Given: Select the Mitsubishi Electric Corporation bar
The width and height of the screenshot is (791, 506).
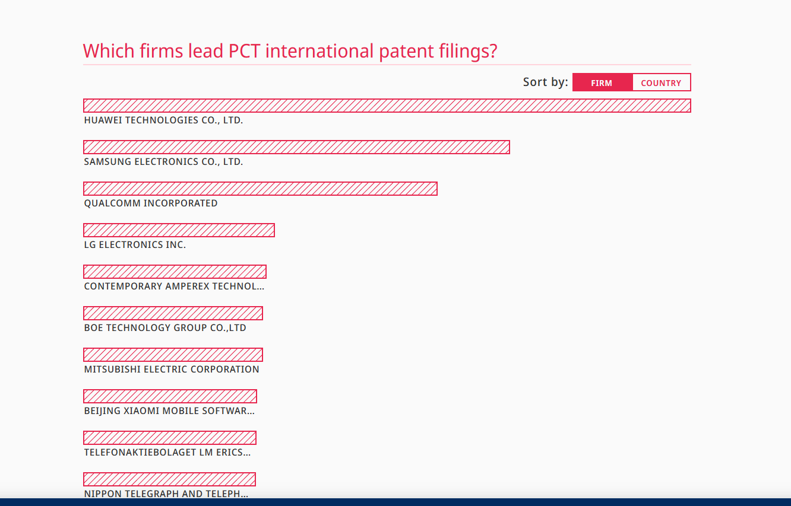Looking at the screenshot, I should 173,355.
